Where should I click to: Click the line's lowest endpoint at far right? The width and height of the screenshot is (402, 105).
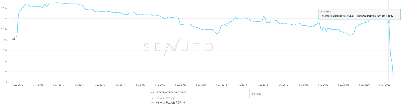(x=395, y=75)
